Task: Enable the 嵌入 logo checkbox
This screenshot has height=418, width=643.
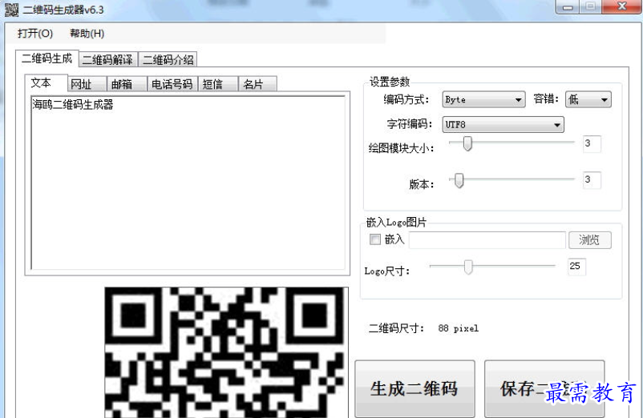Action: 374,239
